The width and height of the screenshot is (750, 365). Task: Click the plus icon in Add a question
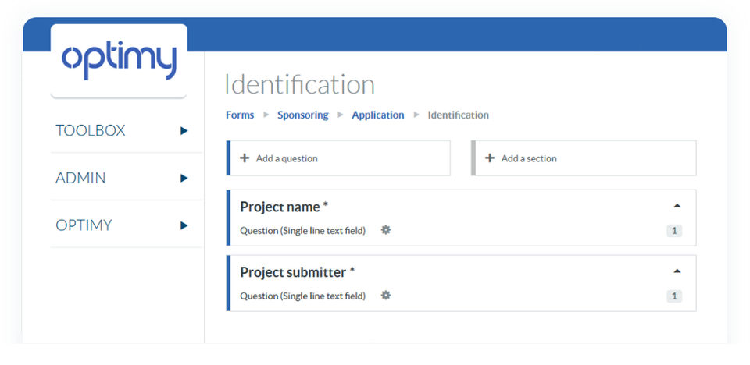coord(245,158)
